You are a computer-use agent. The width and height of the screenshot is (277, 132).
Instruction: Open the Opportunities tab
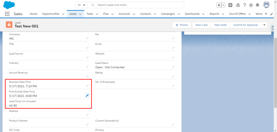(x=51, y=14)
